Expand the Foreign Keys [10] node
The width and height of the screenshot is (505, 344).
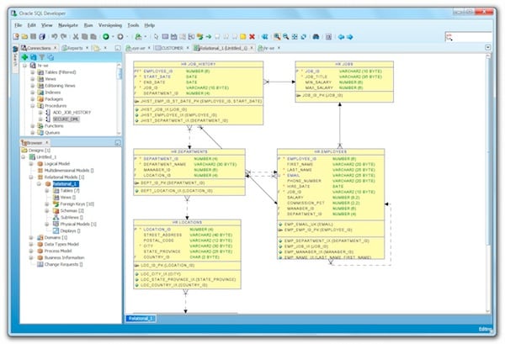tap(47, 204)
